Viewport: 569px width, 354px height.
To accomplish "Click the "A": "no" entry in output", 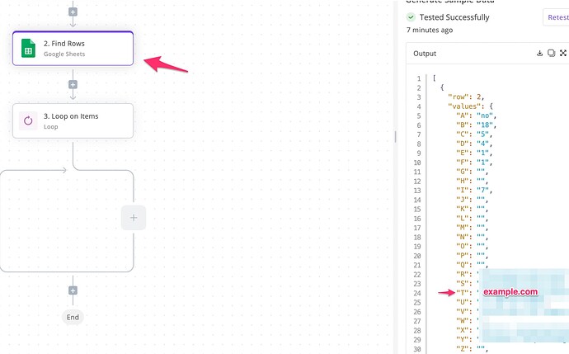I will point(476,115).
